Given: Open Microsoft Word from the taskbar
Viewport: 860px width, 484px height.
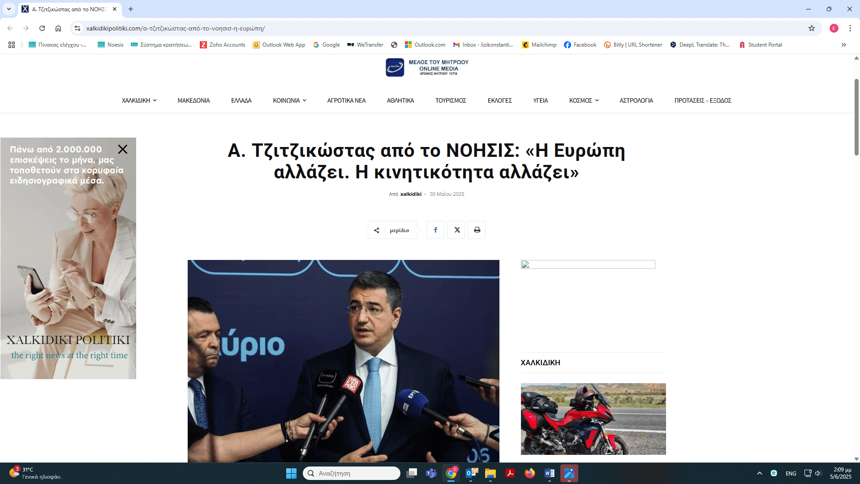Looking at the screenshot, I should point(549,473).
